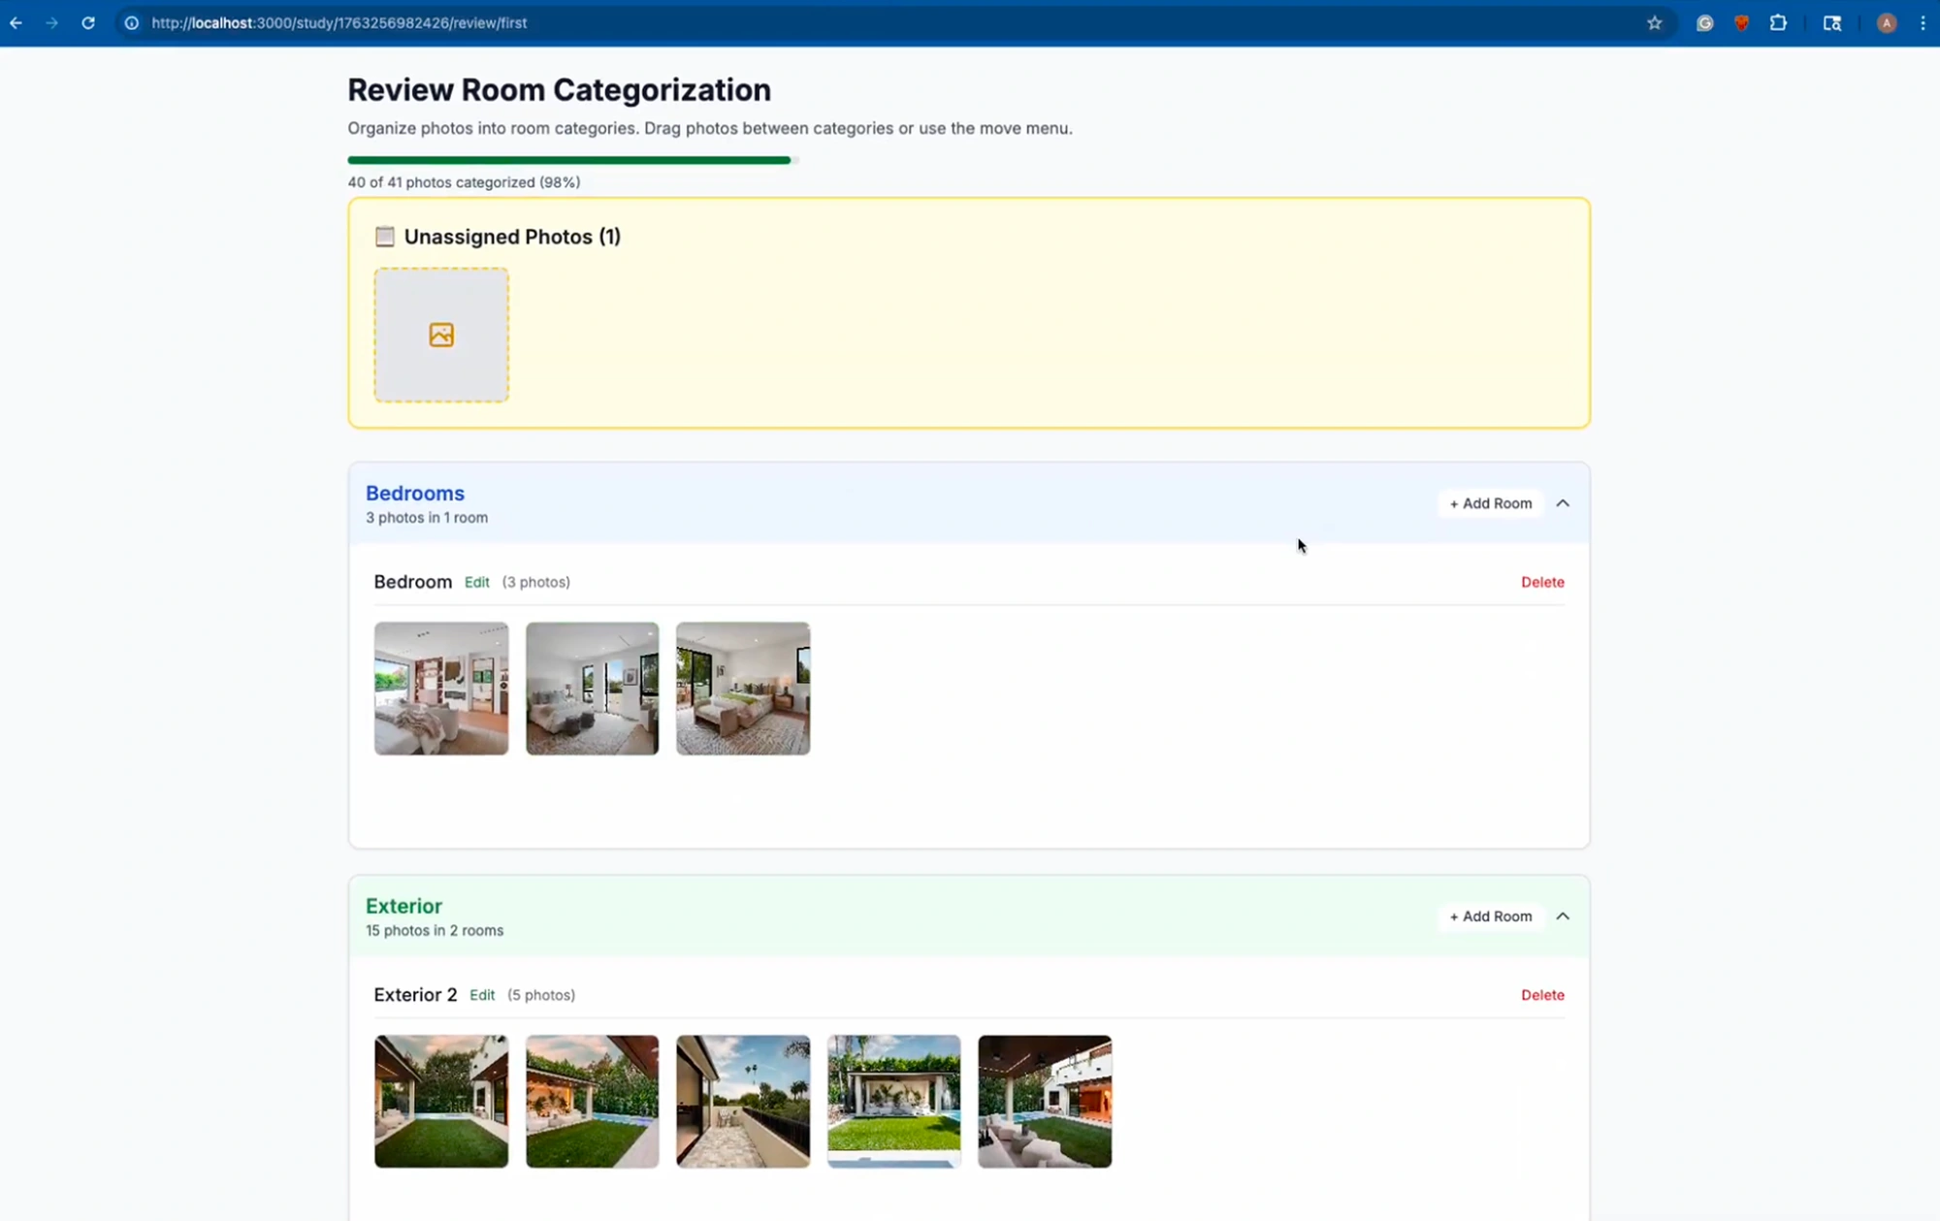Edit the Exterior 2 room name
This screenshot has width=1940, height=1221.
tap(482, 995)
